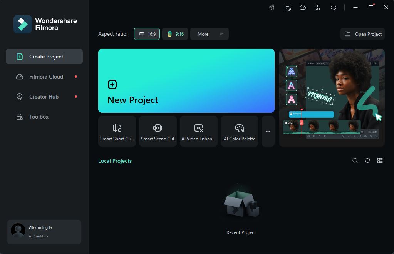Maximize the Filmora window
Viewport: 394px width, 254px height.
click(371, 7)
